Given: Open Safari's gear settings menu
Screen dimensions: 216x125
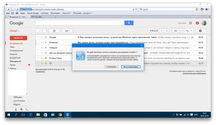Looking at the screenshot, I should [207, 9].
